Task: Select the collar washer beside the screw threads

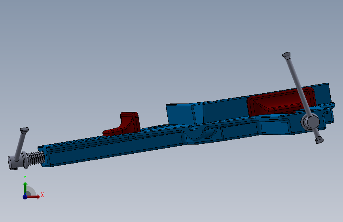Action: click(x=25, y=160)
